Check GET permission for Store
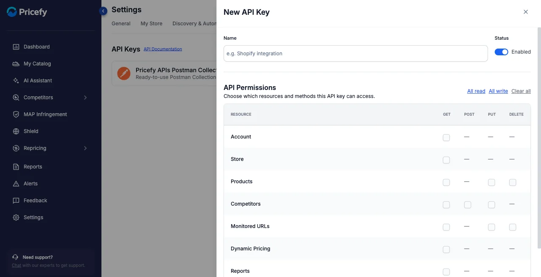Viewport: 541px width, 277px height. click(x=446, y=160)
